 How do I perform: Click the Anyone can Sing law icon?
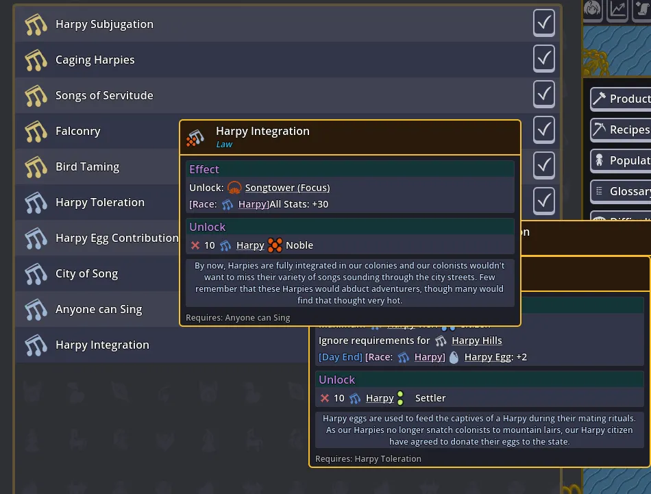pos(36,310)
